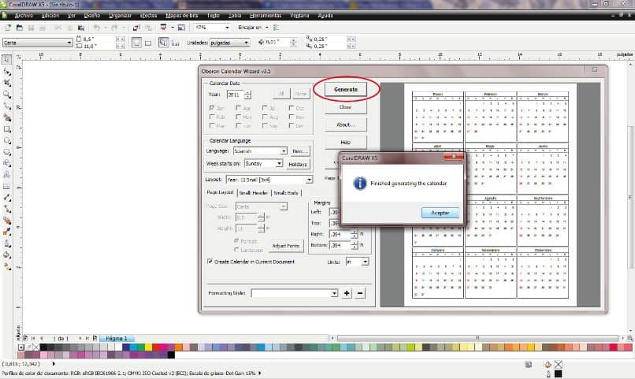Open the Layout dropdown in the wizard
Image resolution: width=635 pixels, height=379 pixels.
click(x=269, y=180)
